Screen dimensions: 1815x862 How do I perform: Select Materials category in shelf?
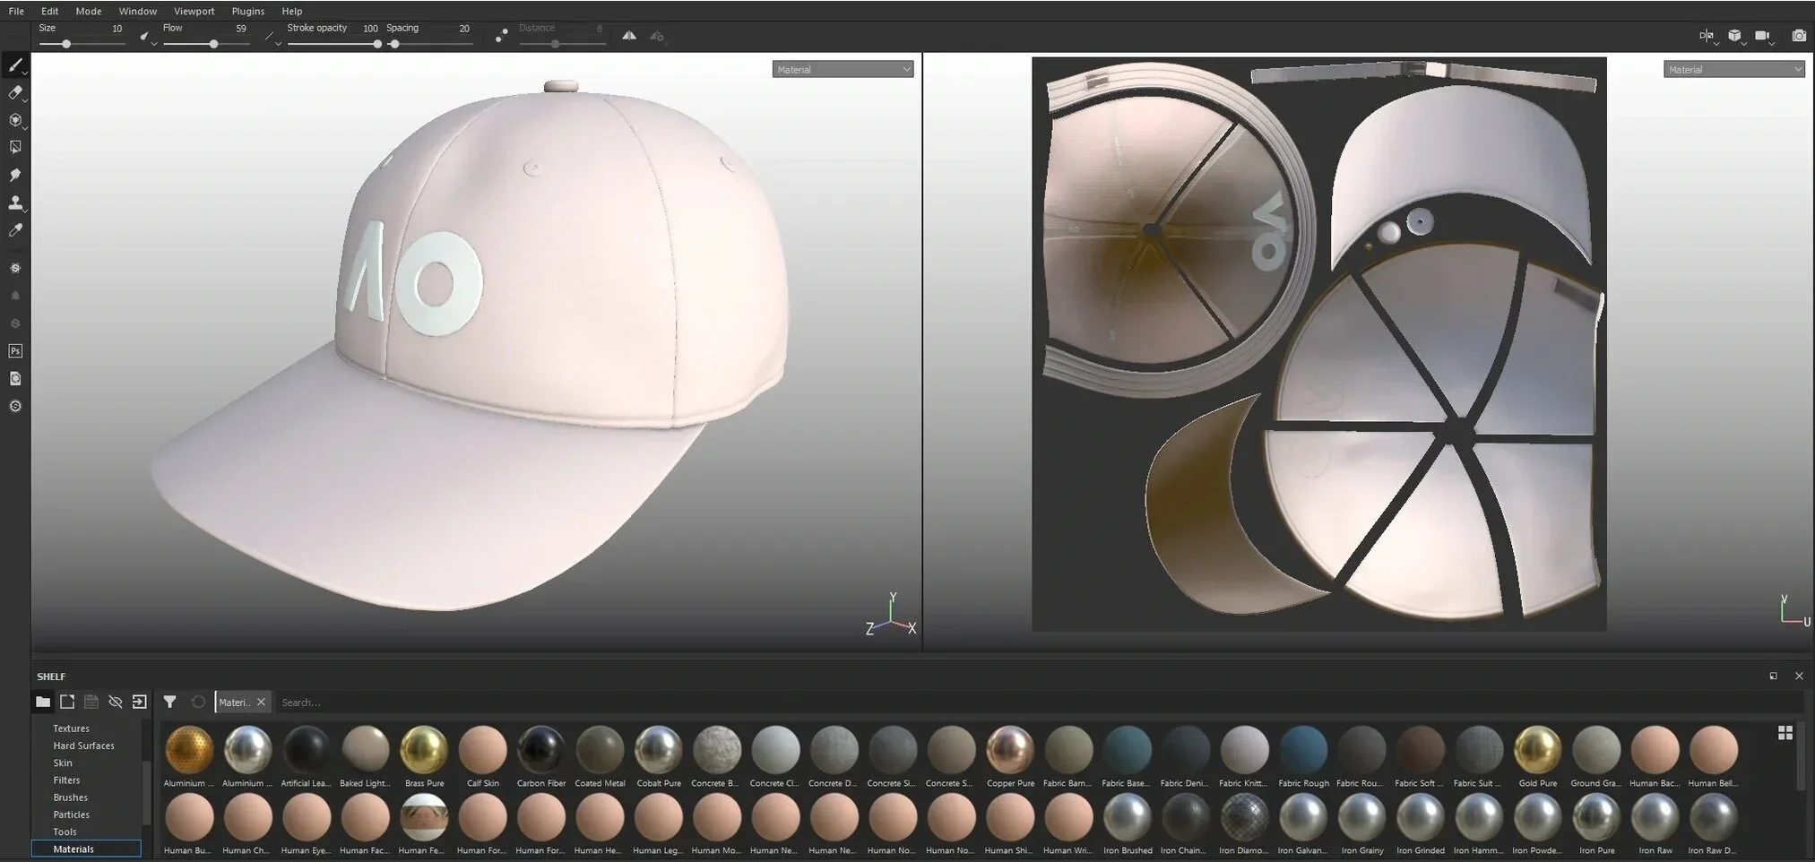(86, 849)
